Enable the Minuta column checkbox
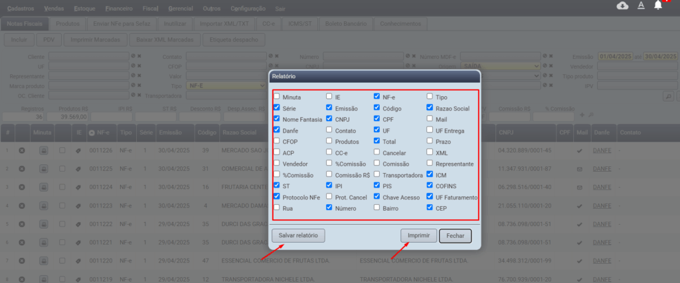The height and width of the screenshot is (283, 680). pyautogui.click(x=277, y=97)
